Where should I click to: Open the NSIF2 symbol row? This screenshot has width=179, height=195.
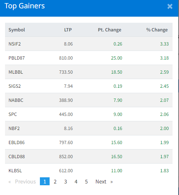(89, 44)
